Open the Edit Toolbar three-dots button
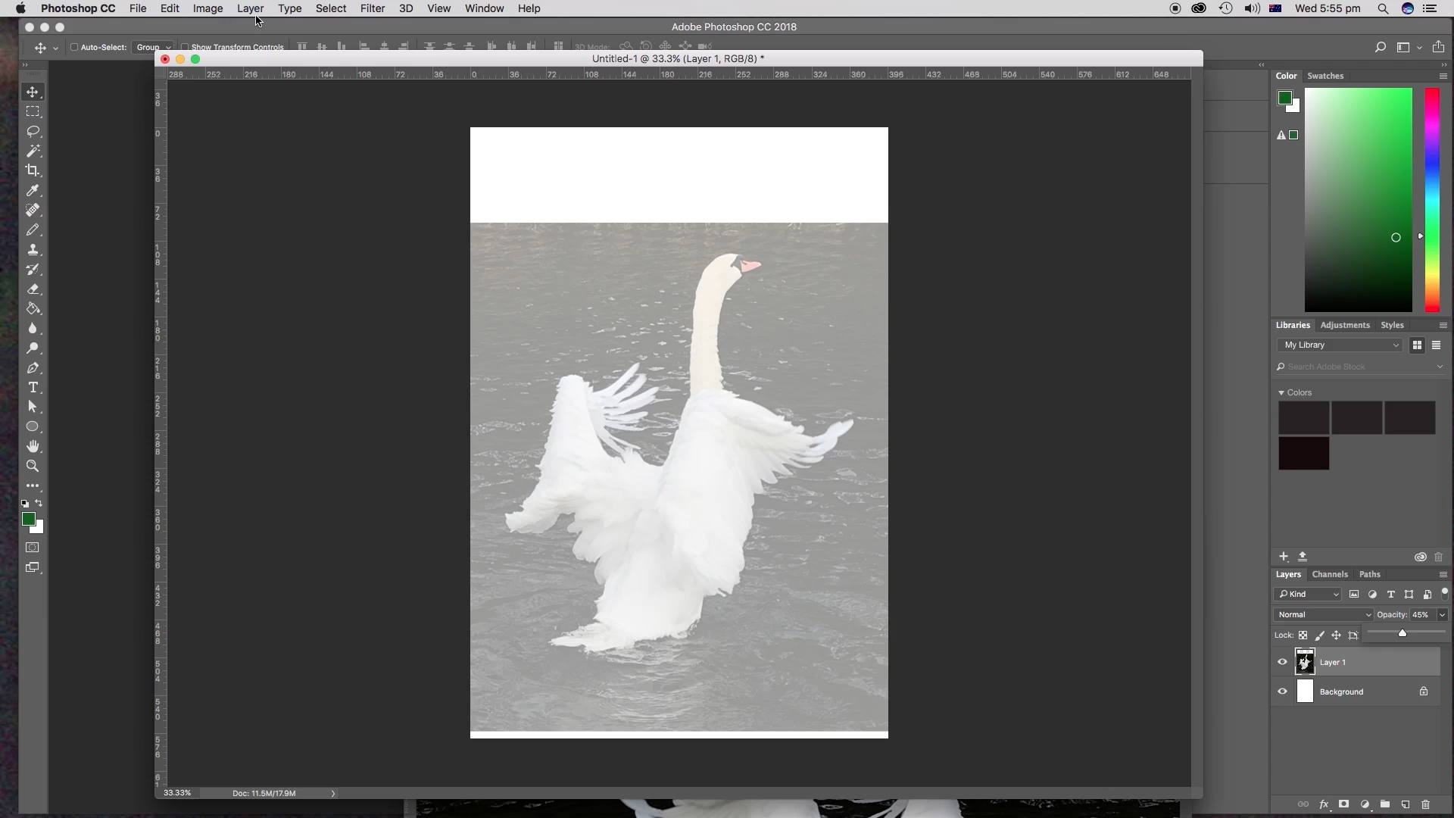 (33, 485)
